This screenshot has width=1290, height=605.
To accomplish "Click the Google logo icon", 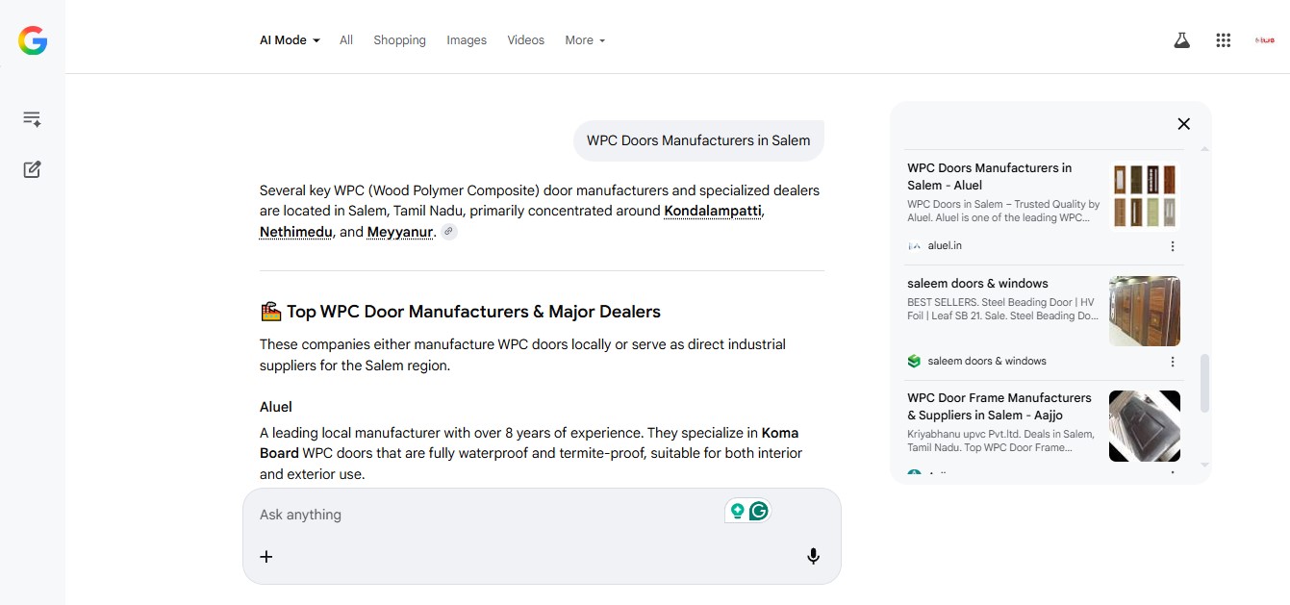I will [33, 40].
